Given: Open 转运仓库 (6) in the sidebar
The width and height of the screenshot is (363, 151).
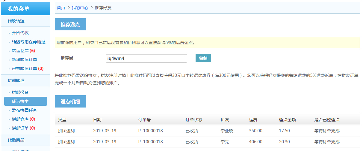Looking at the screenshot, I should coord(23,51).
